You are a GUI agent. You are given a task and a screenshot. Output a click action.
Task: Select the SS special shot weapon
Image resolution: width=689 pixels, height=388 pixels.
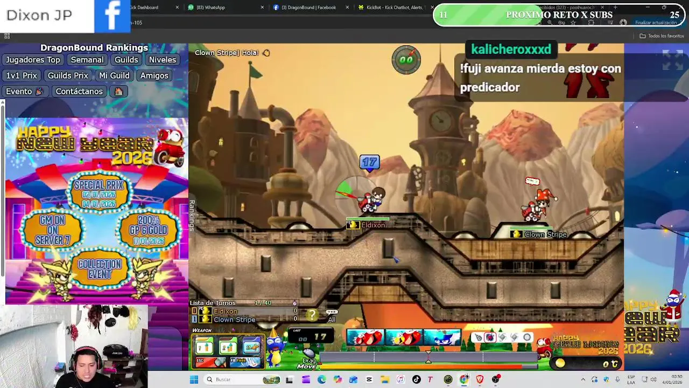point(251,347)
